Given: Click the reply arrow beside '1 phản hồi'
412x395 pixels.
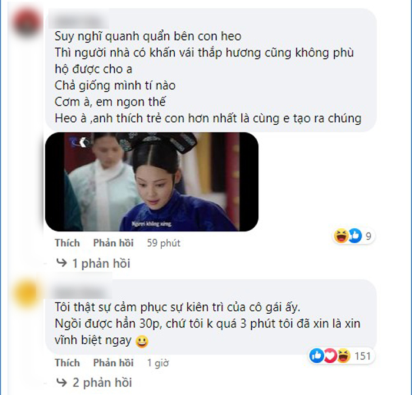Looking at the screenshot, I should (x=61, y=263).
